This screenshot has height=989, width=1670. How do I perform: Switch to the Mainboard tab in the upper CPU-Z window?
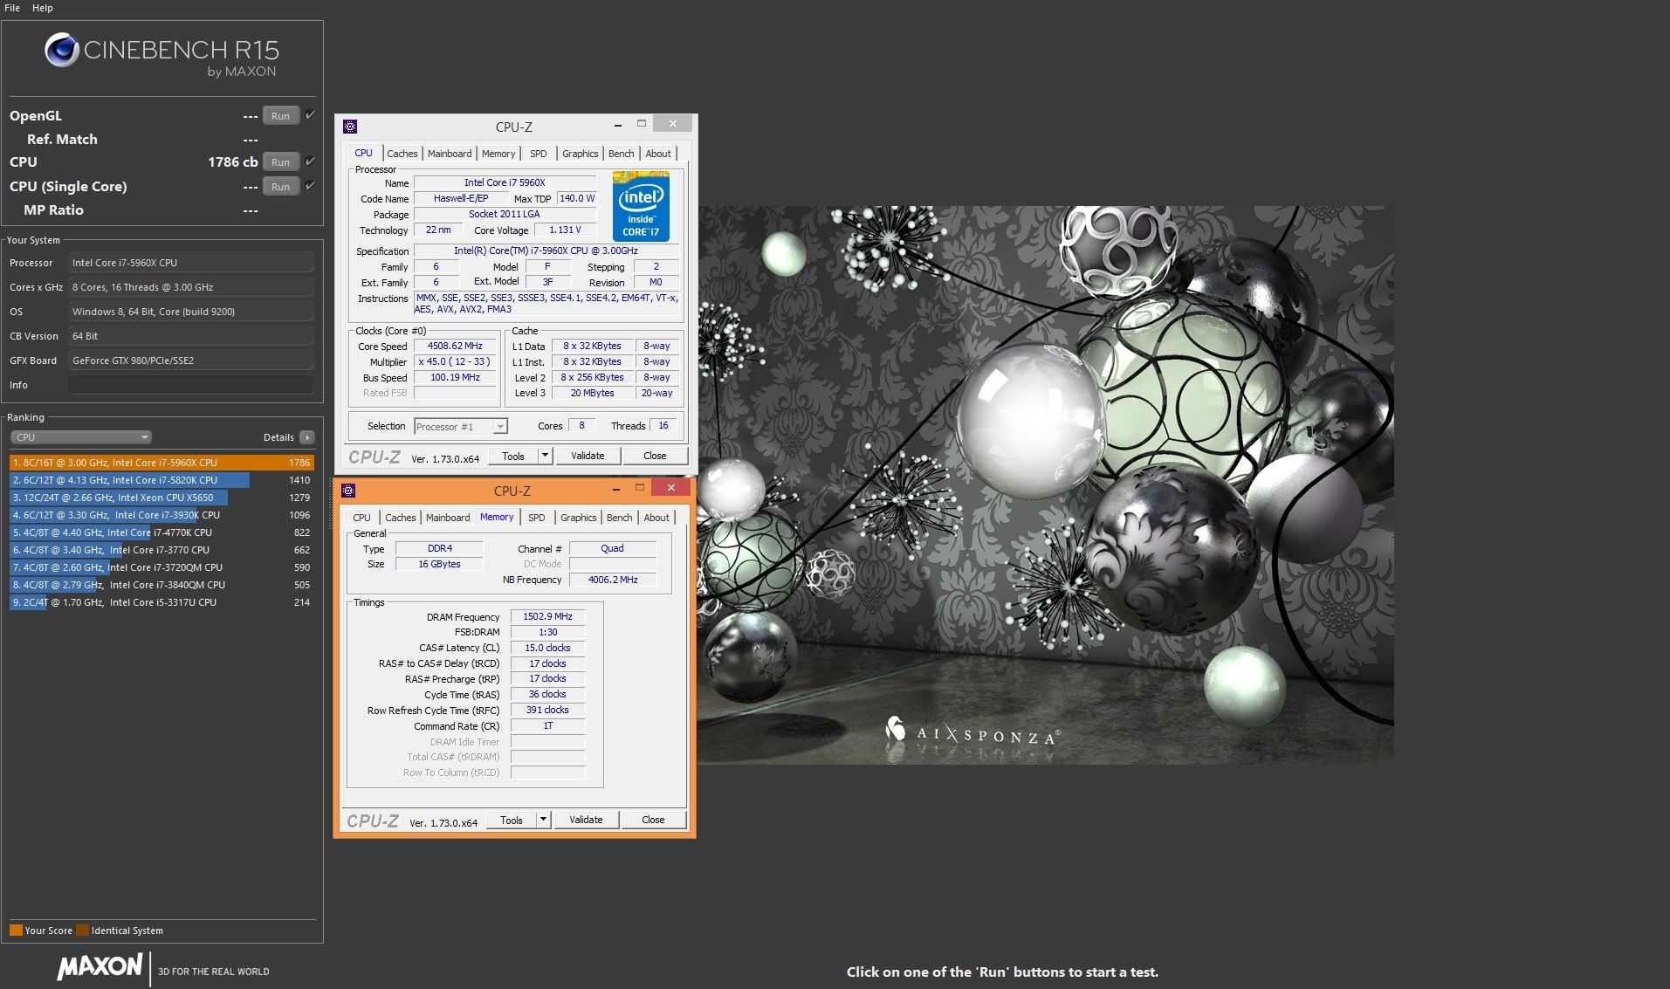coord(450,154)
